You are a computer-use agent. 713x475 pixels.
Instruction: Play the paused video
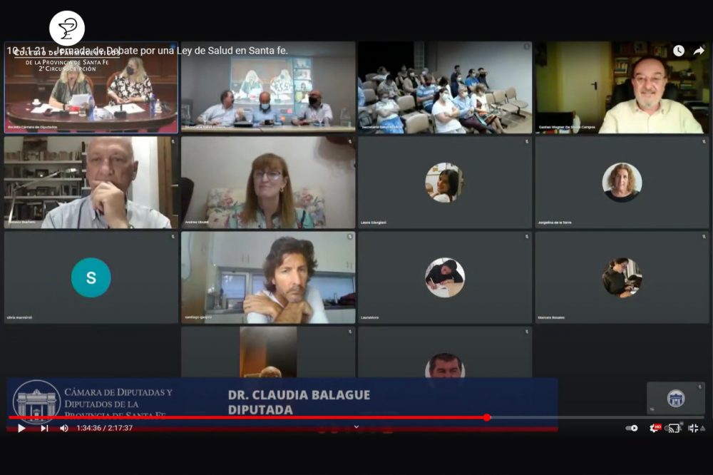click(21, 428)
